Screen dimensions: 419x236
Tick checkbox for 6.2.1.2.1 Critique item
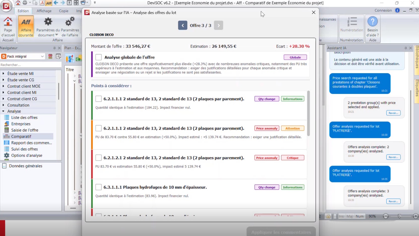click(98, 158)
